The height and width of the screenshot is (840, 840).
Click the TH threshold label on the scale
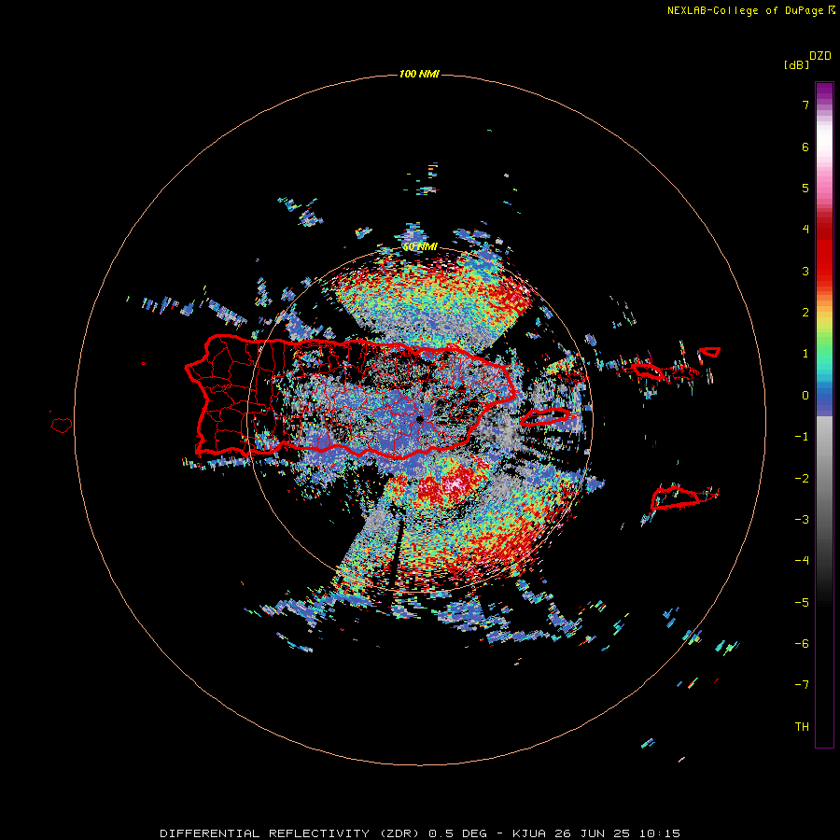[802, 727]
